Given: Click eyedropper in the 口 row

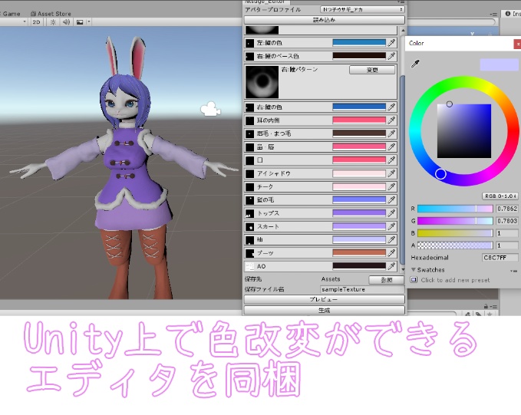Looking at the screenshot, I should (392, 160).
